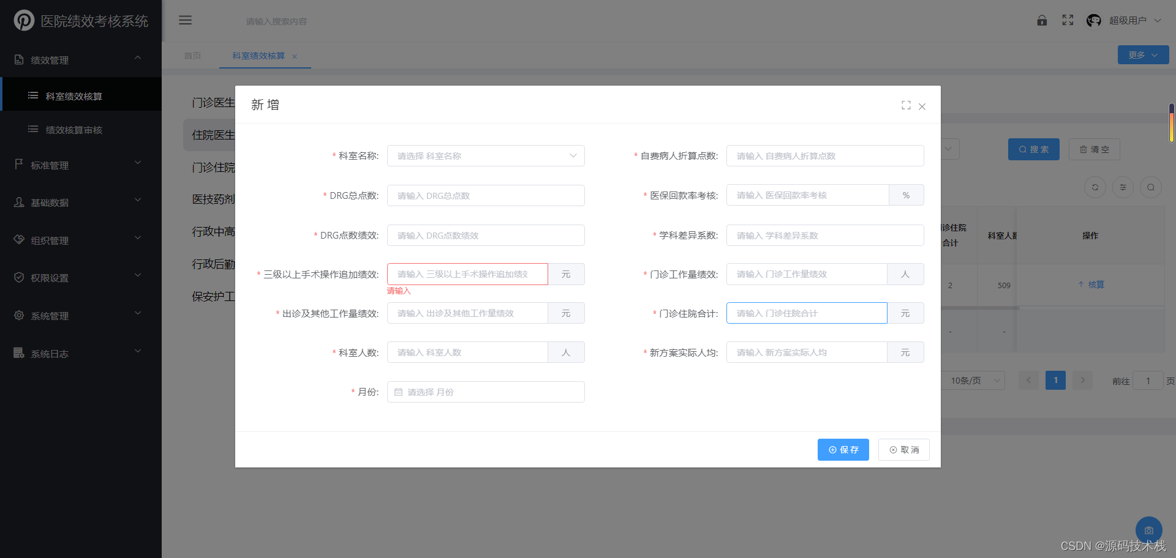1176x558 pixels.
Task: Click the 组织管理 tag icon
Action: click(x=19, y=240)
